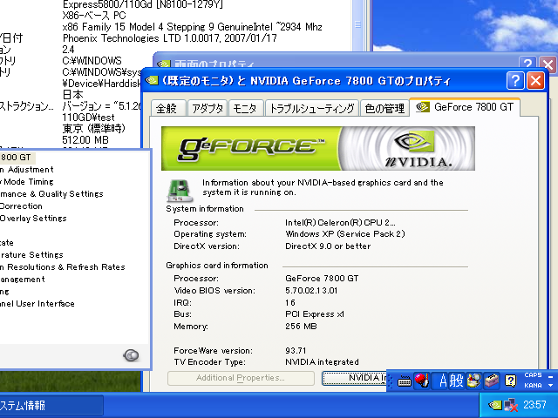Image resolution: width=558 pixels, height=418 pixels.
Task: Click the keyboard icon in the language bar
Action: point(405,381)
